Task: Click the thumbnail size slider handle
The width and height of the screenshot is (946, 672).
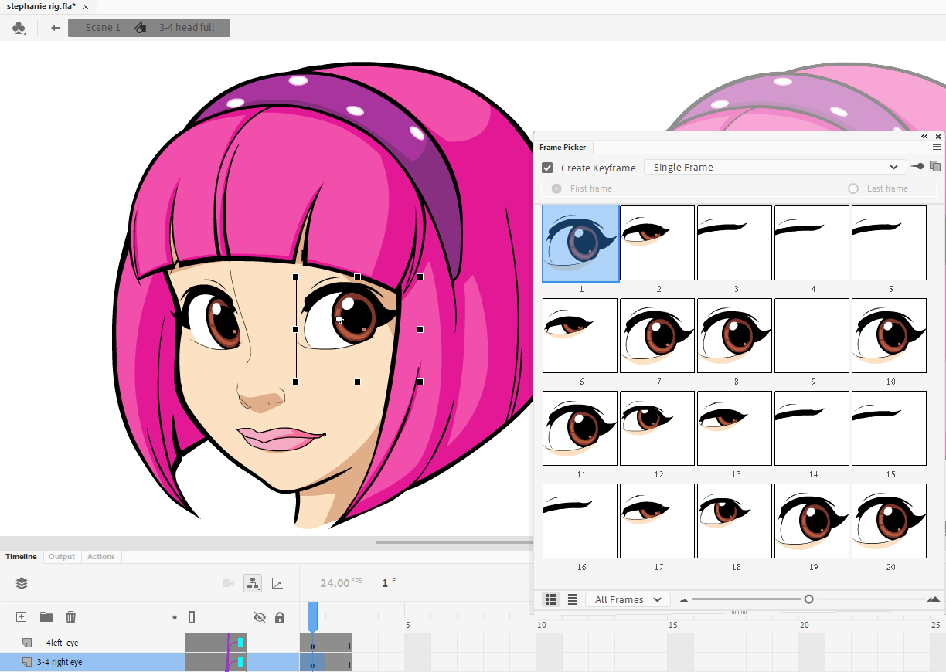Action: (808, 599)
